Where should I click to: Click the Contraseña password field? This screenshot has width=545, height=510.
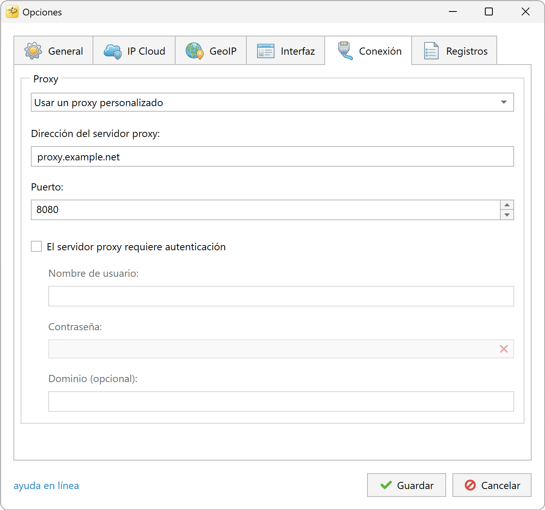pyautogui.click(x=281, y=349)
